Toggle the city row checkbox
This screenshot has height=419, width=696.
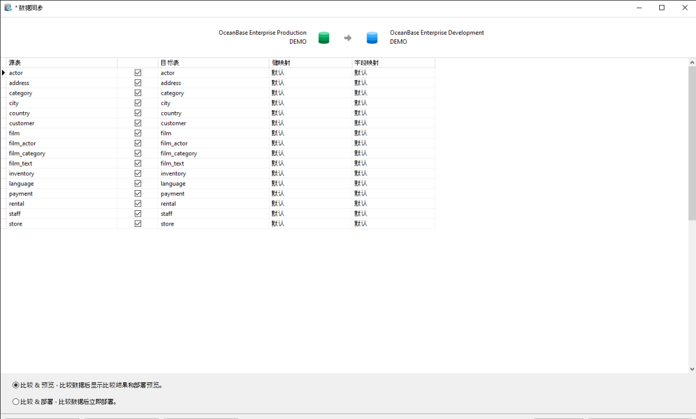coord(138,103)
